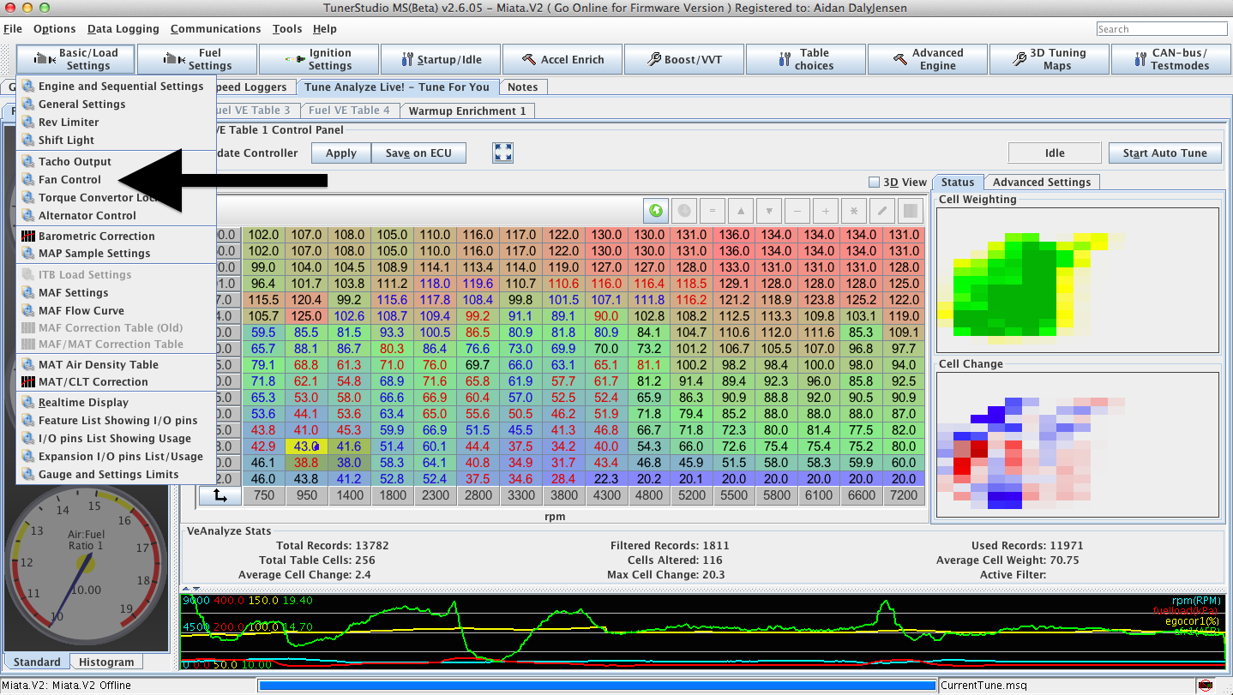Select Fan Control from the menu
This screenshot has height=695, width=1233.
tap(69, 180)
